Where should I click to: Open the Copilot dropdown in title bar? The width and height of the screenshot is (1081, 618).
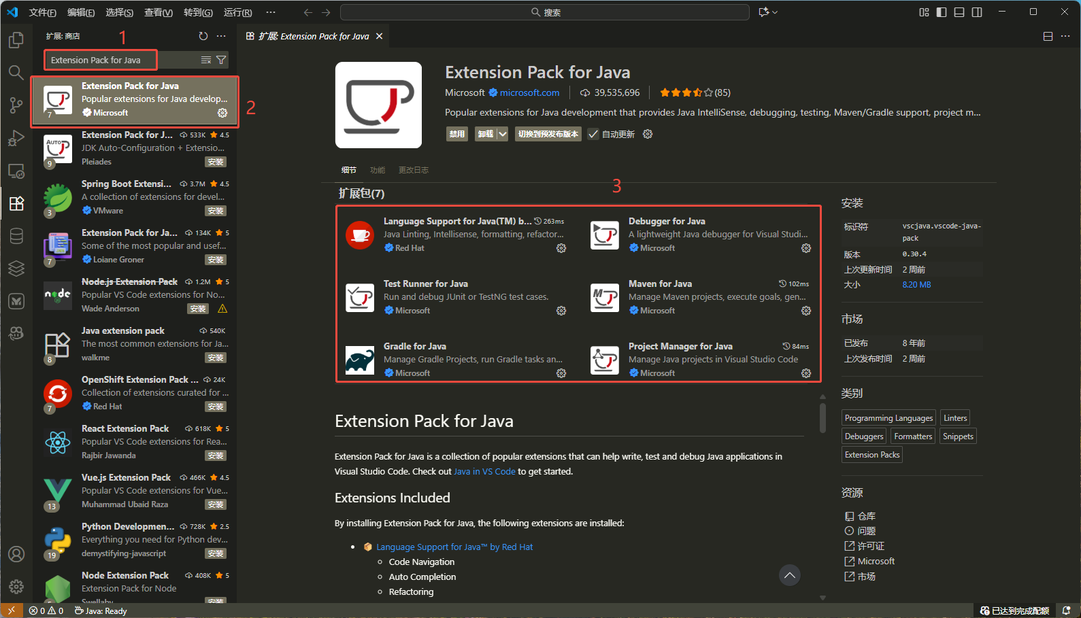pyautogui.click(x=768, y=12)
